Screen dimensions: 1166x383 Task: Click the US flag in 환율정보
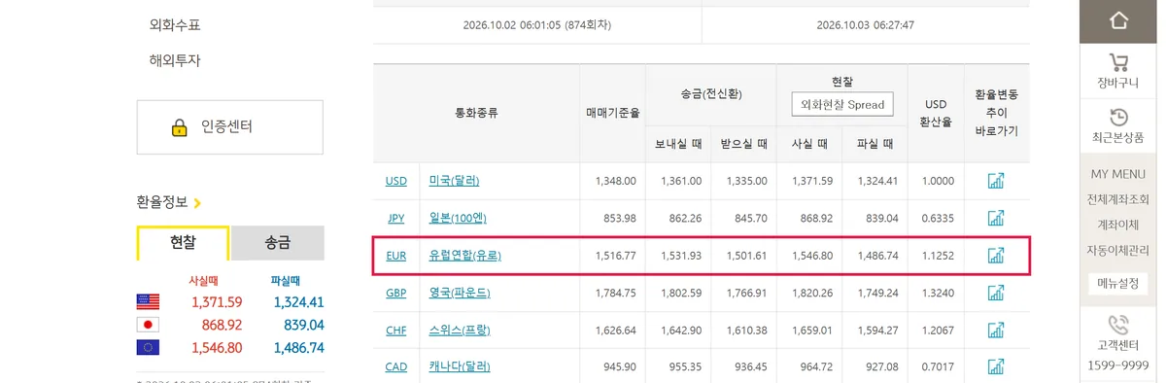(148, 302)
